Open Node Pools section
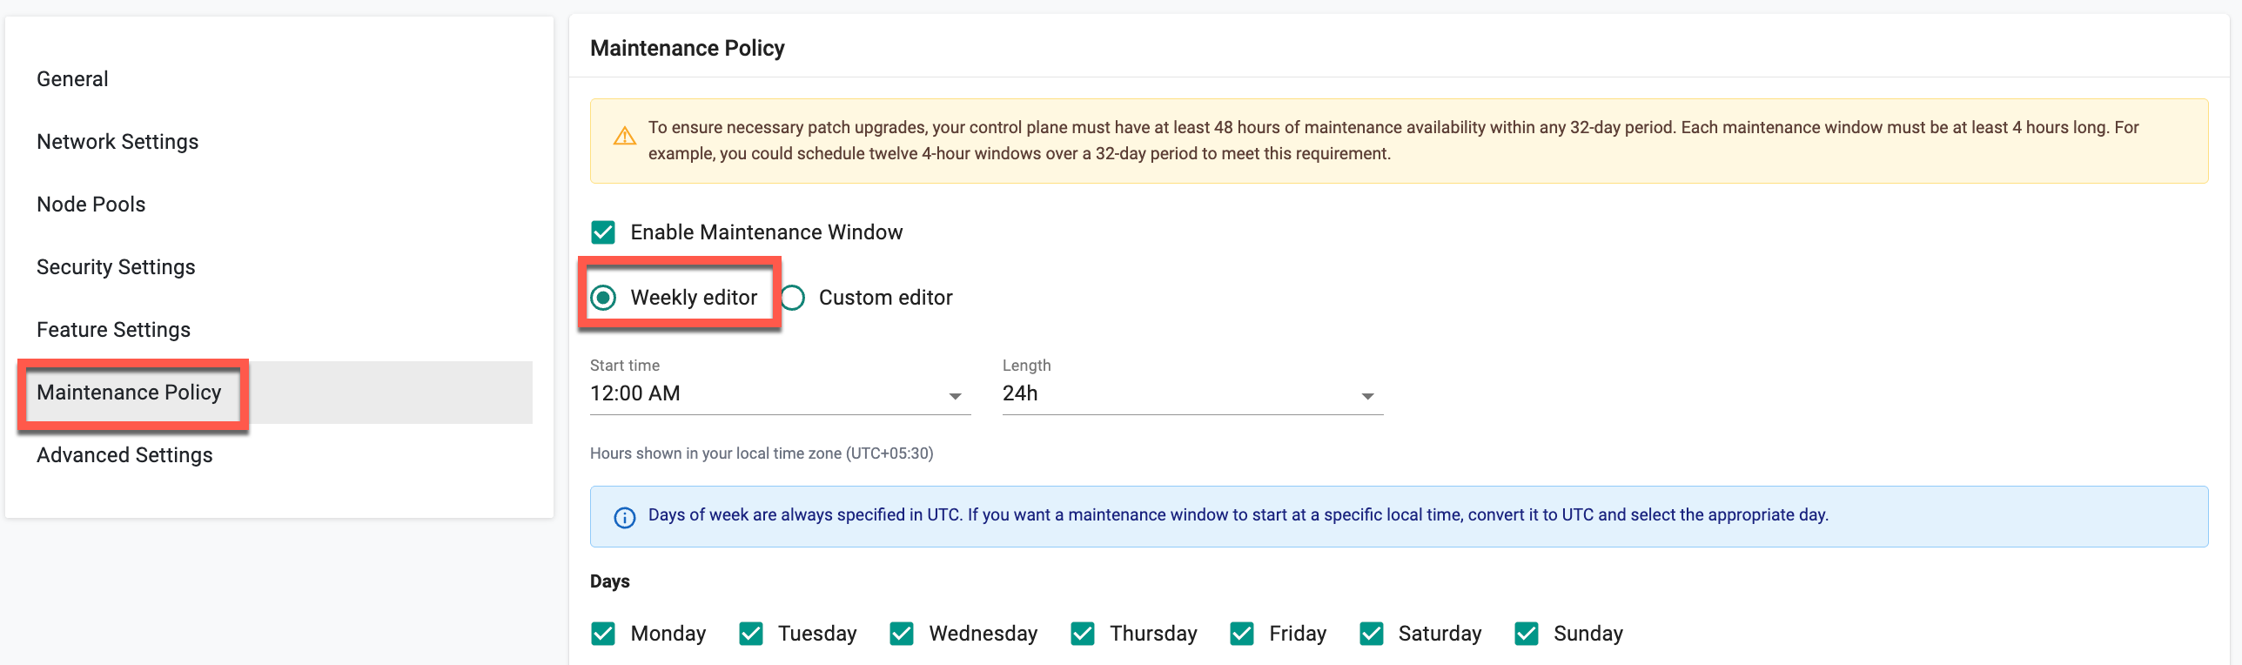This screenshot has height=665, width=2242. coord(91,205)
